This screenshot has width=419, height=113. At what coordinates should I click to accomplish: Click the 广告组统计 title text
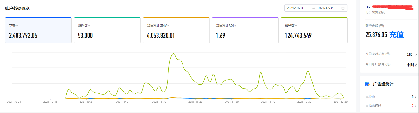click(x=383, y=84)
